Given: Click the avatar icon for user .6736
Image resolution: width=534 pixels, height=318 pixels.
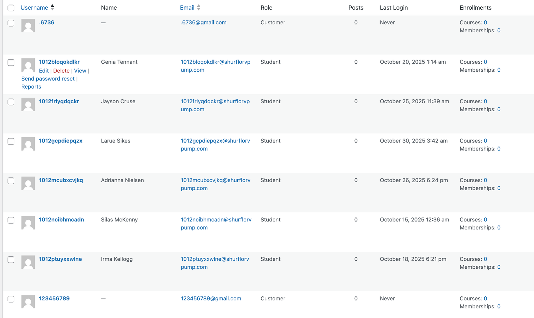Looking at the screenshot, I should tap(28, 25).
